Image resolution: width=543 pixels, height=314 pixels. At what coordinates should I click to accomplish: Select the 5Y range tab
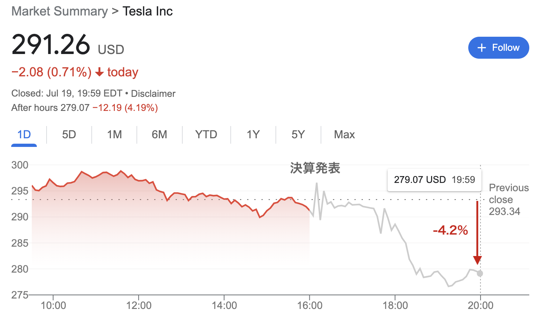point(298,135)
